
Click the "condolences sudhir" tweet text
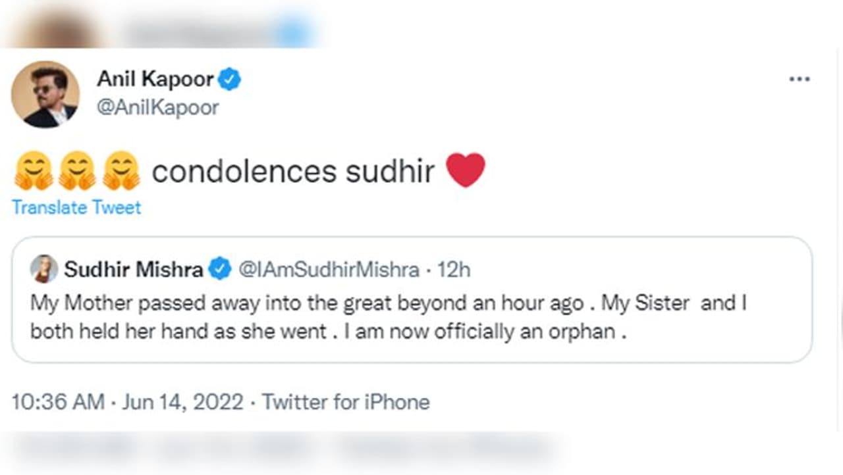pyautogui.click(x=293, y=172)
